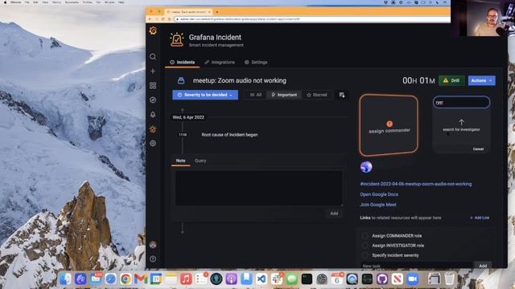This screenshot has width=515, height=289.
Task: Open the incident Slack channel link
Action: (416, 184)
